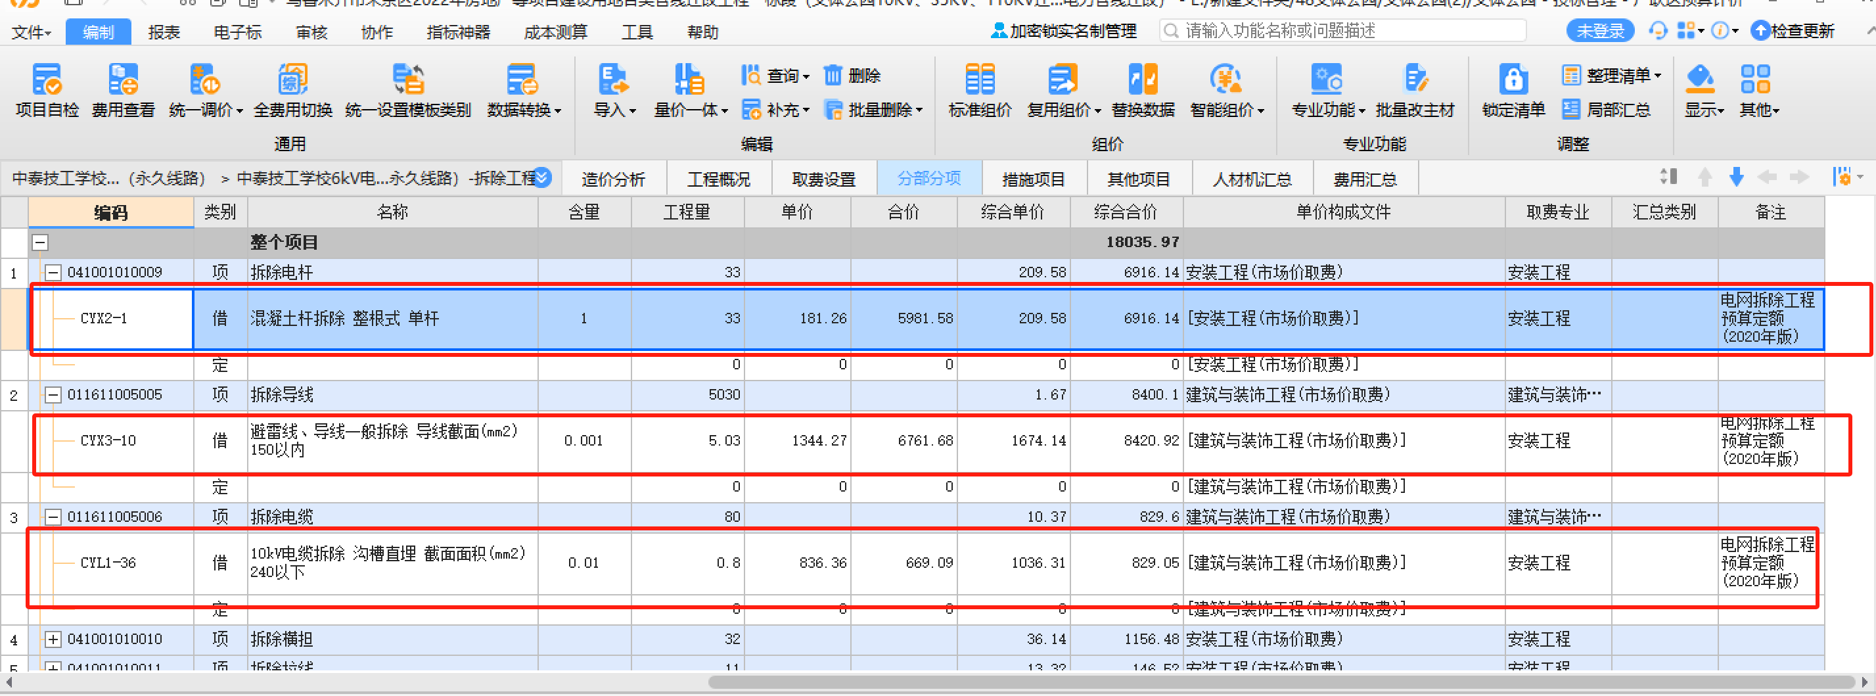Select the CYX3-10 code cell

[x=112, y=440]
